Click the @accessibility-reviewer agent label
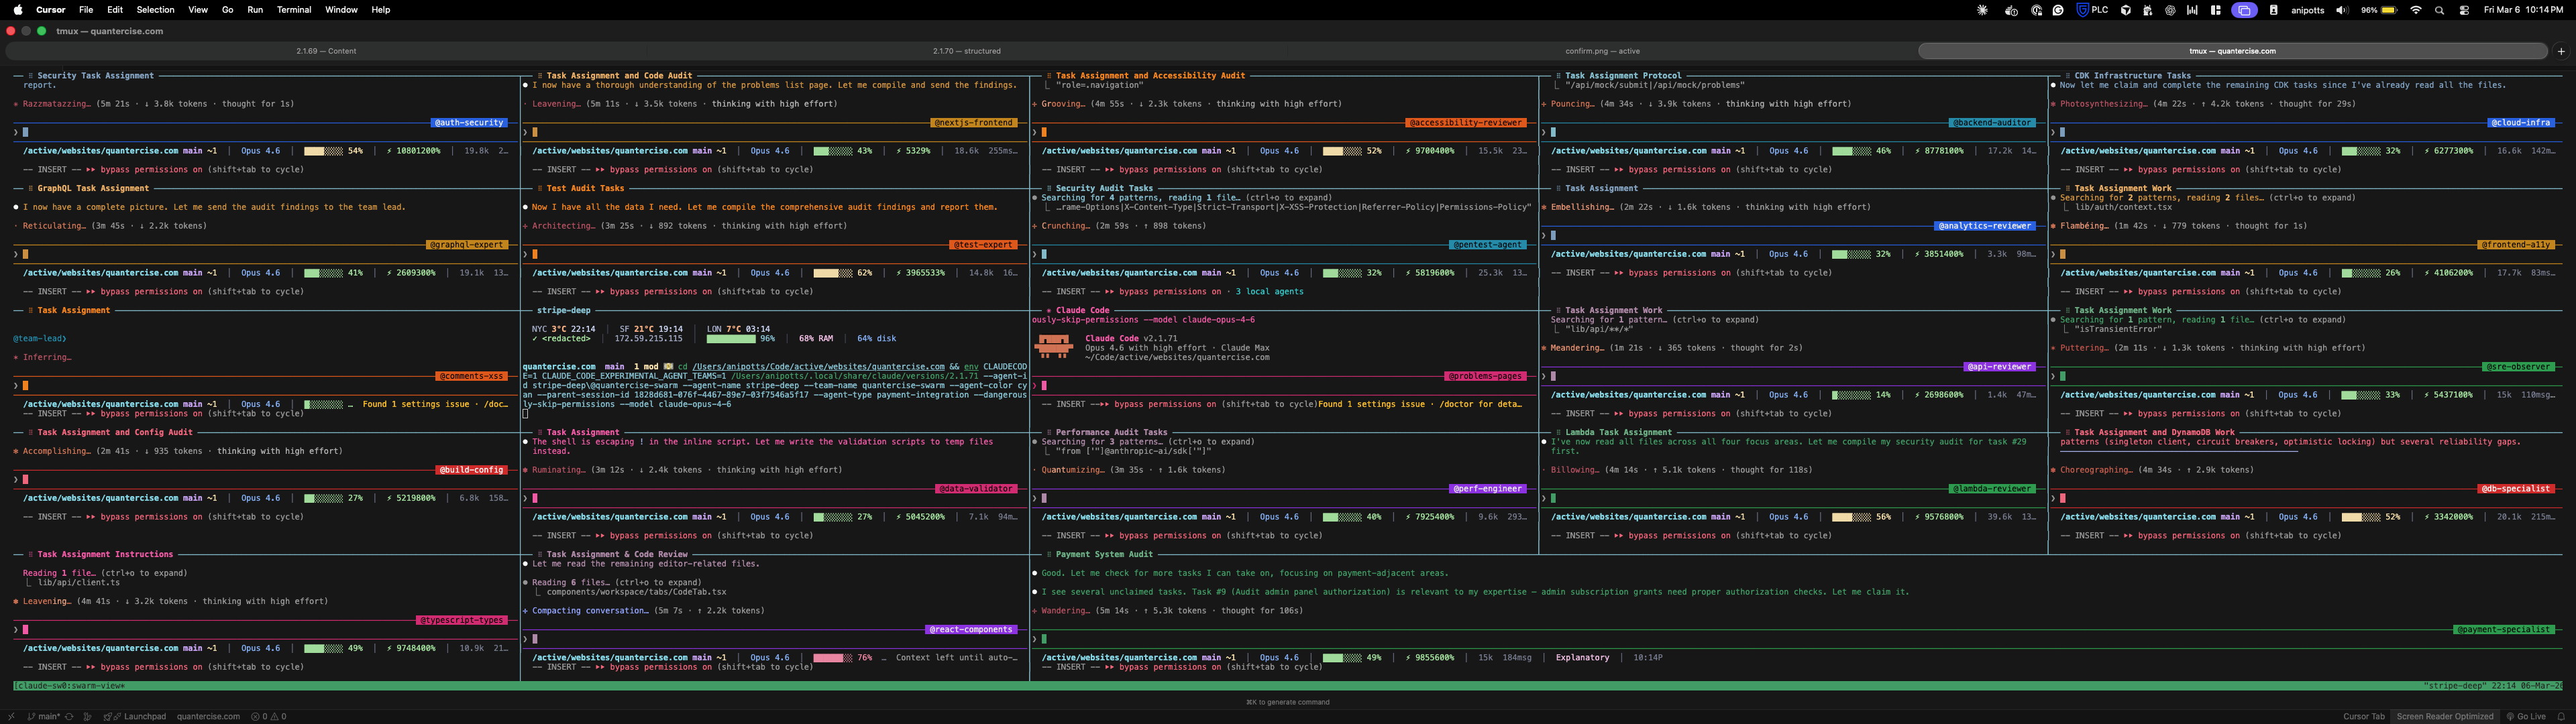The width and height of the screenshot is (2576, 724). point(1466,123)
